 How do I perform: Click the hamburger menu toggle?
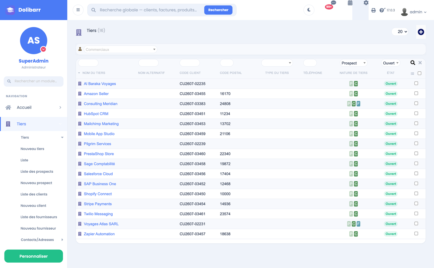point(78,10)
